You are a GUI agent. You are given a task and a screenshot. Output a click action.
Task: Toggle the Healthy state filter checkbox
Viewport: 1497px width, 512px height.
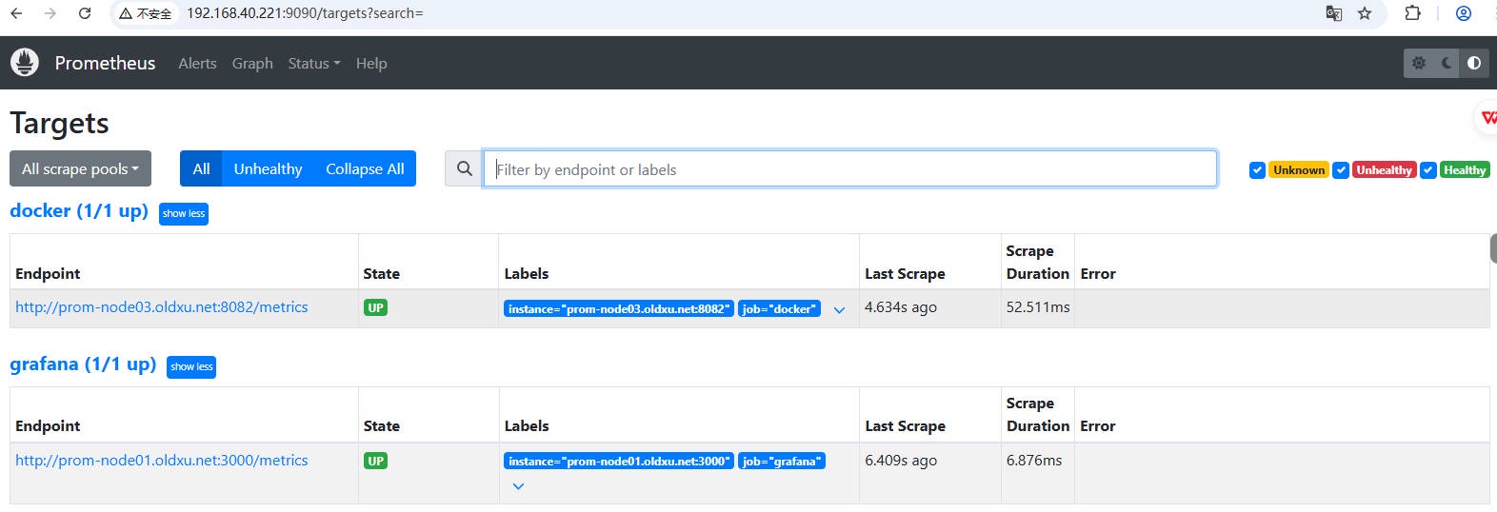pyautogui.click(x=1427, y=170)
